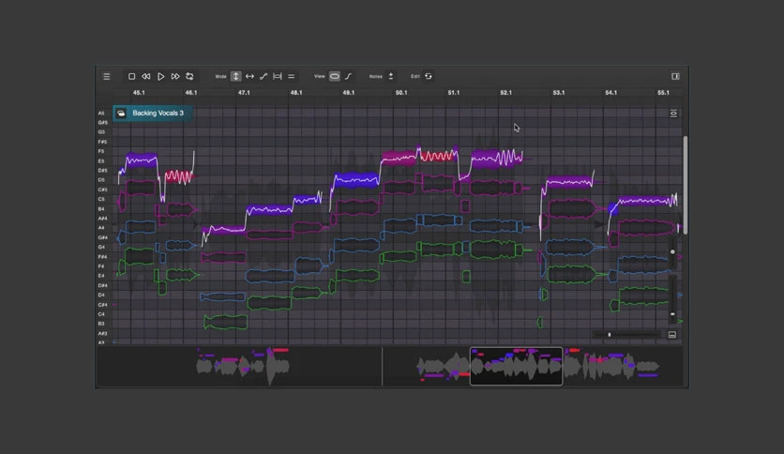The width and height of the screenshot is (784, 454).
Task: Click timeline marker 53.1
Action: pyautogui.click(x=559, y=93)
